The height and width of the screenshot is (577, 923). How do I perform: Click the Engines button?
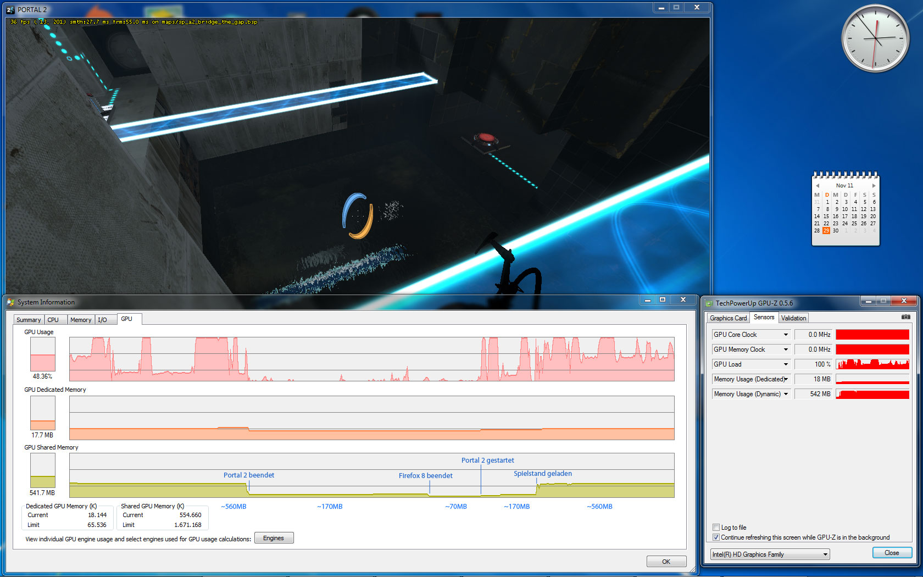coord(274,538)
